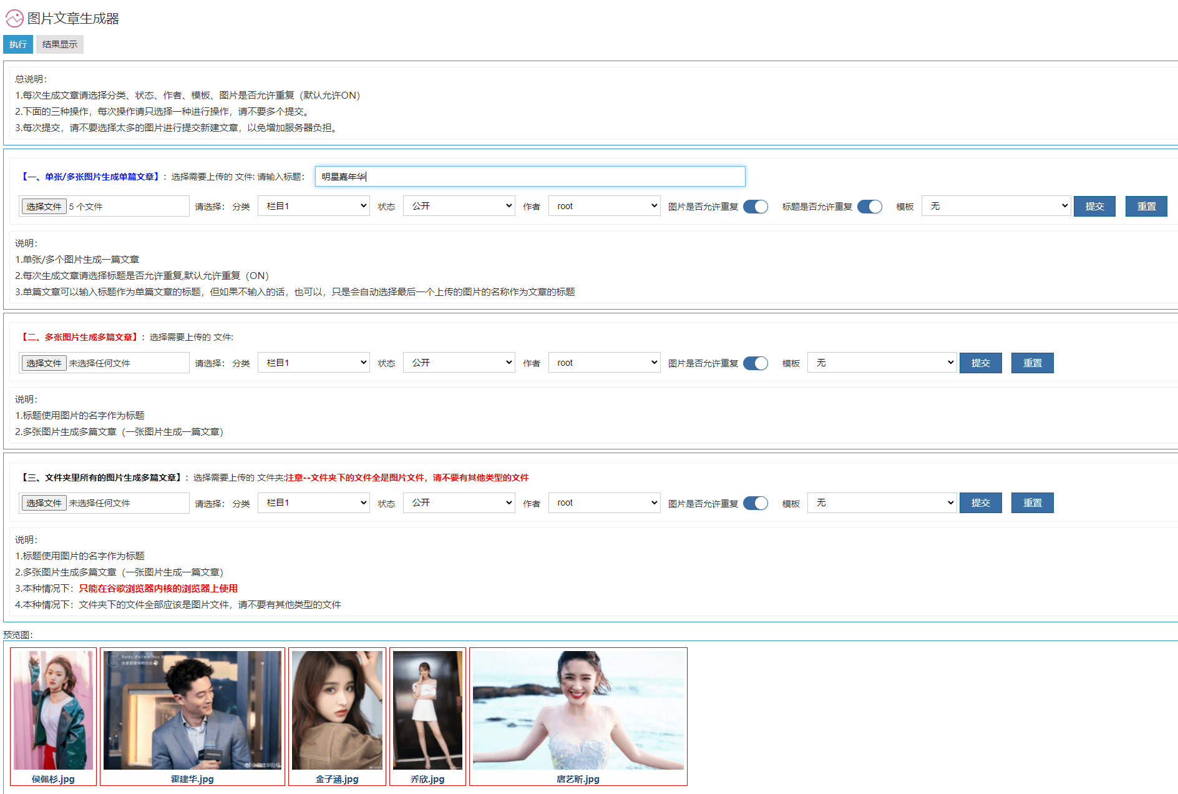1178x794 pixels.
Task: Click the 金子涵.jpg preview thumbnail
Action: pos(337,710)
